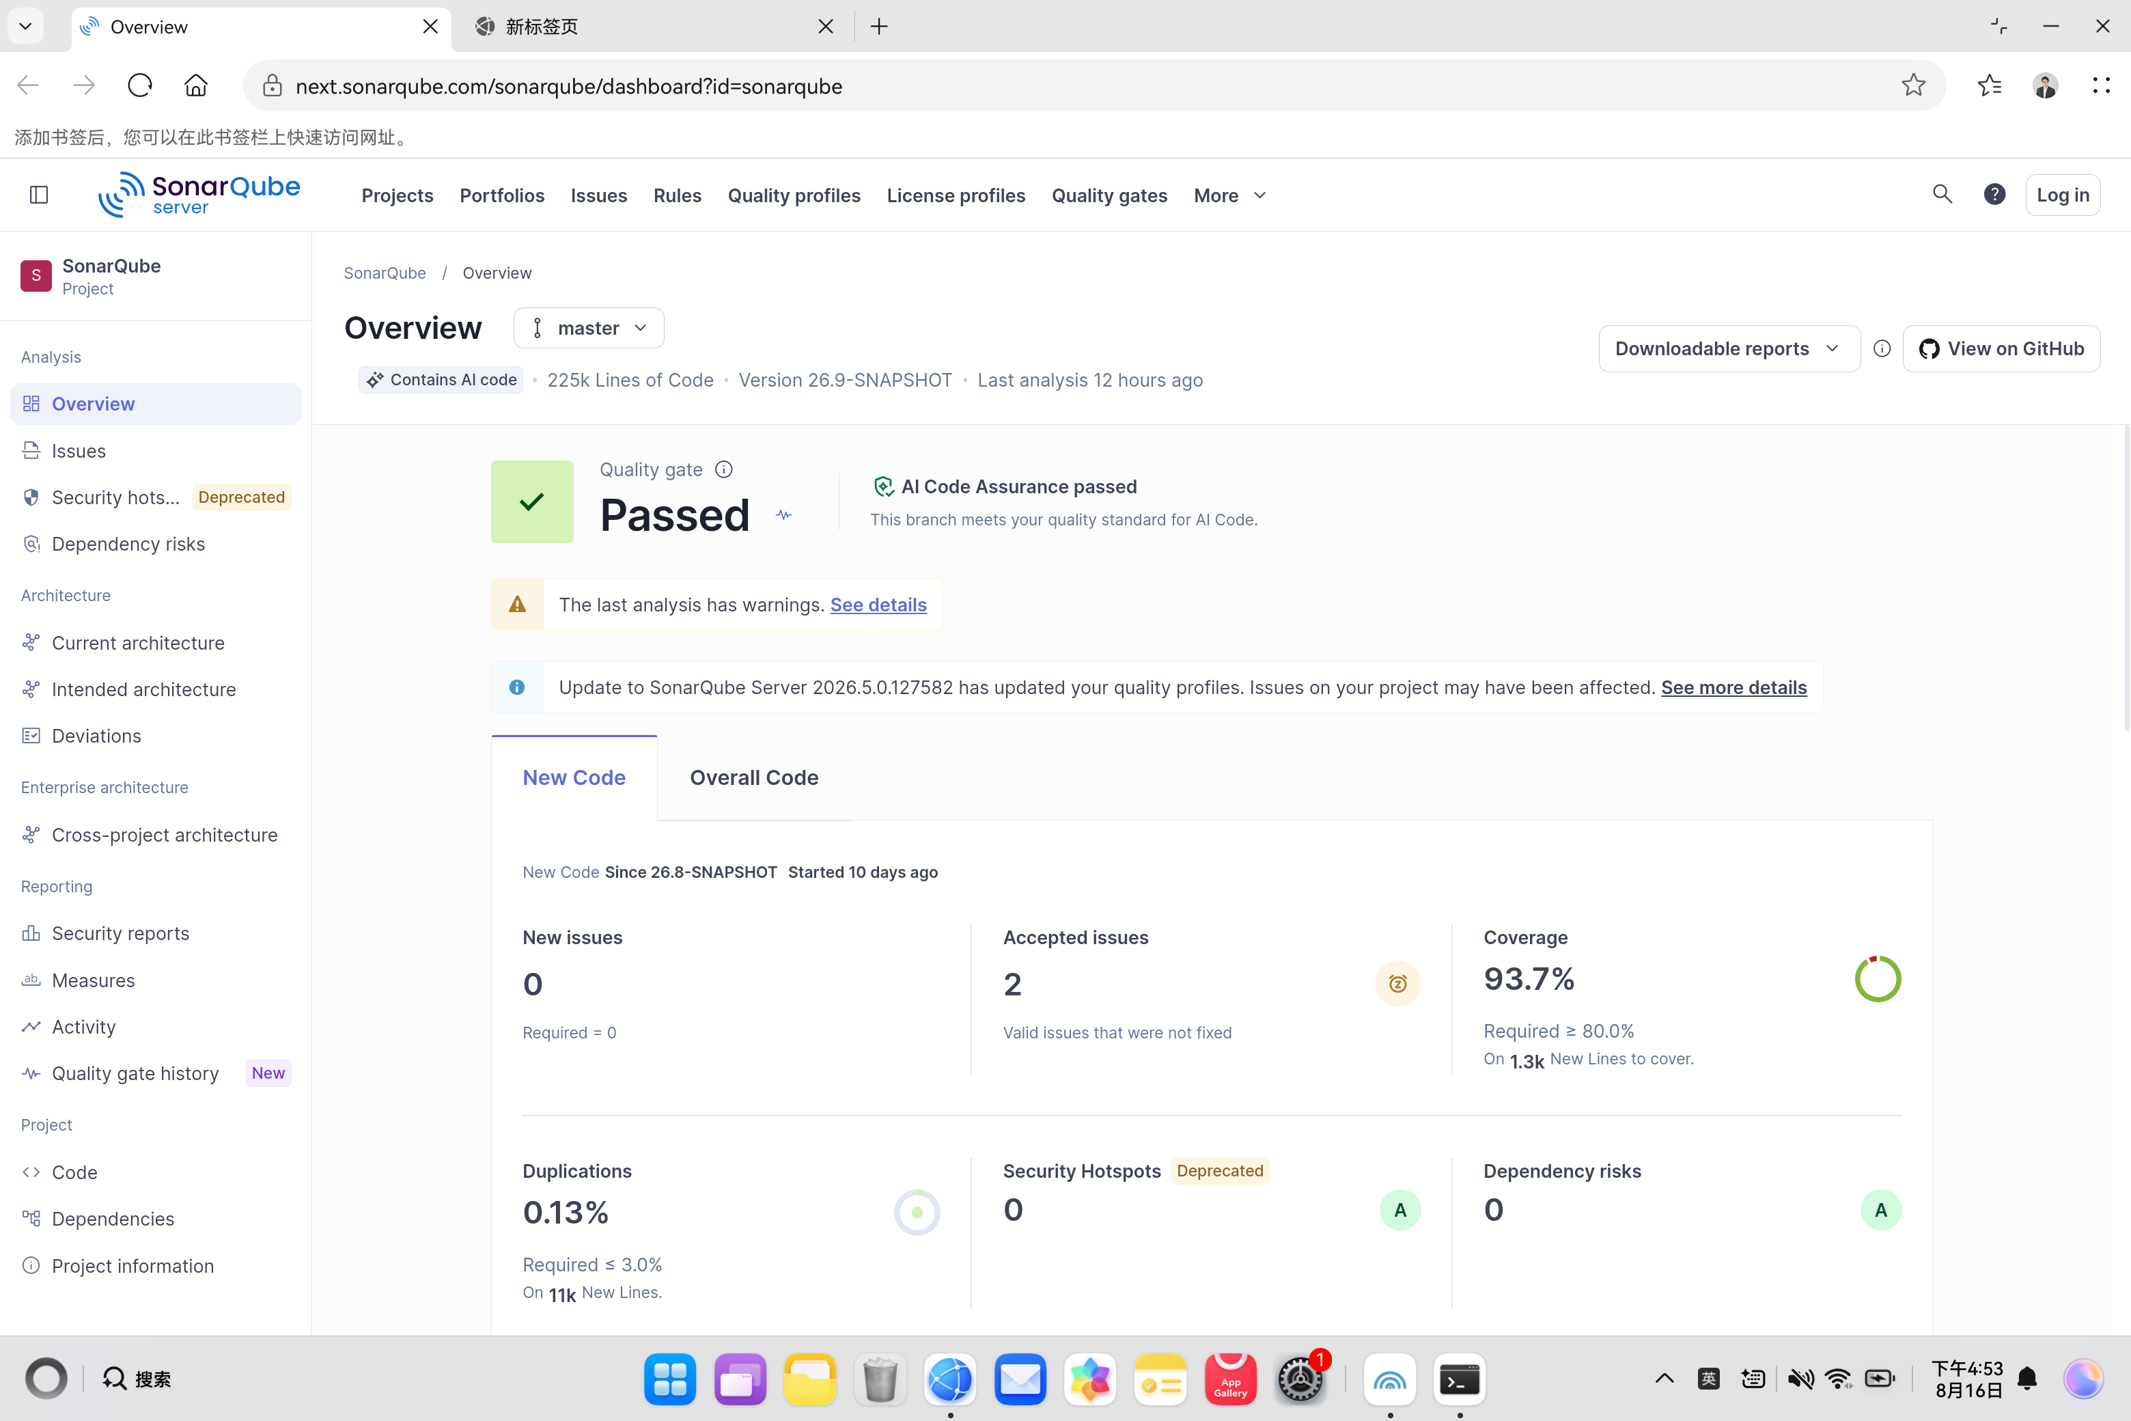
Task: Click the Dependency risks A rating badge
Action: pos(1881,1210)
